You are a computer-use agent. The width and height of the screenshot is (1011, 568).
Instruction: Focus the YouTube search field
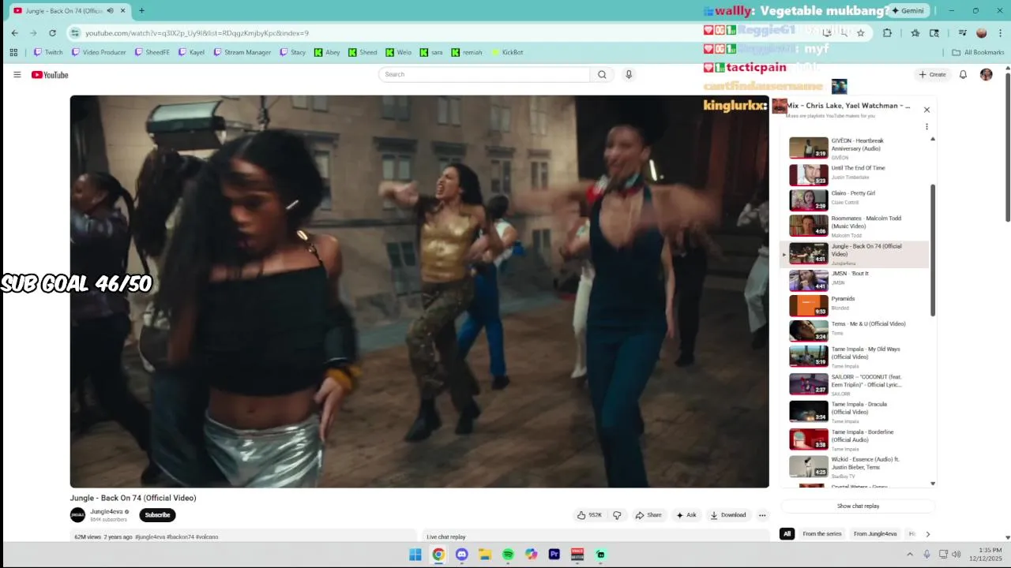(484, 74)
